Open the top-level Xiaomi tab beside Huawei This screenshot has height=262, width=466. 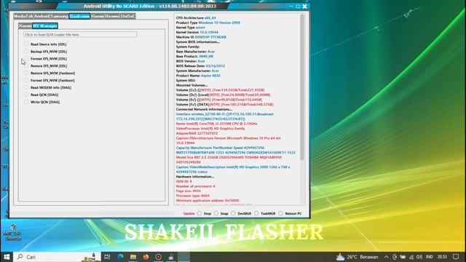tap(98, 16)
